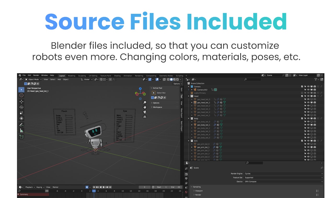The image size is (332, 198).
Task: Switch orthographic/perspective view grid icon
Action: click(145, 117)
